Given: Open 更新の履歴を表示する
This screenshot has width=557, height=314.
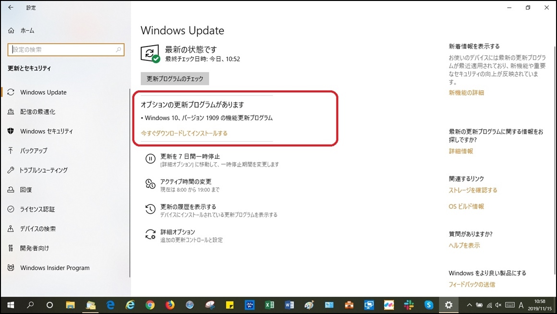Looking at the screenshot, I should click(x=188, y=207).
